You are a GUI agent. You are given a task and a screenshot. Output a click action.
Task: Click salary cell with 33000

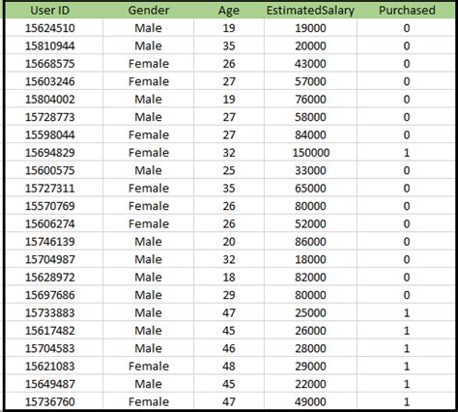coord(310,170)
